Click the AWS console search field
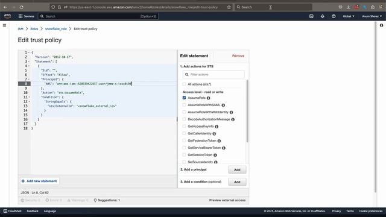The width and height of the screenshot is (386, 217). pyautogui.click(x=98, y=16)
